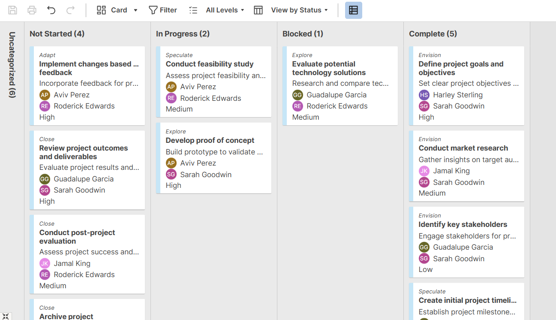Click the blue stripe on Evaluate technology card

(x=285, y=86)
